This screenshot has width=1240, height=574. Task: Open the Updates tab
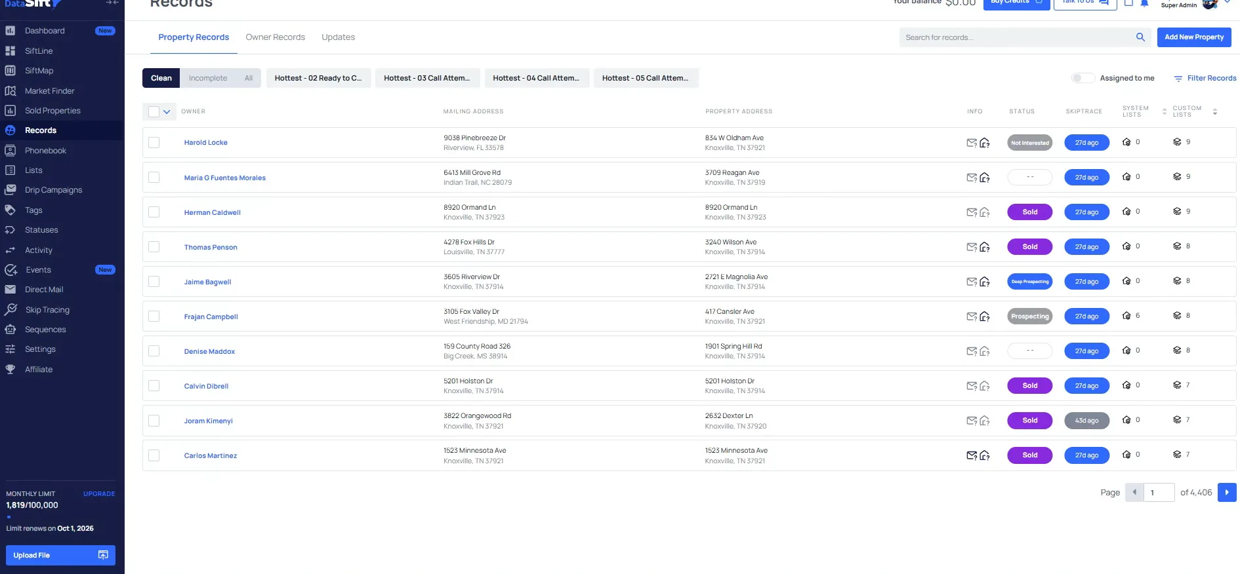[339, 37]
